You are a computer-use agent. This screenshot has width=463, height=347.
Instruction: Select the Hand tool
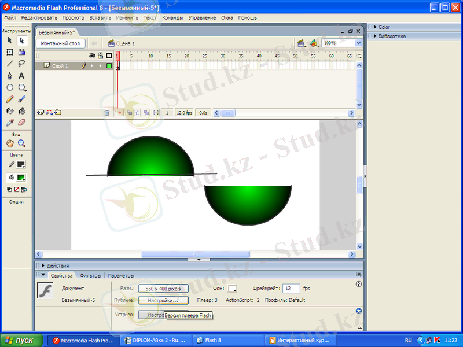[x=10, y=143]
